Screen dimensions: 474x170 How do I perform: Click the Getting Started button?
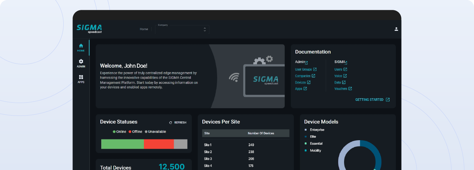pos(369,100)
